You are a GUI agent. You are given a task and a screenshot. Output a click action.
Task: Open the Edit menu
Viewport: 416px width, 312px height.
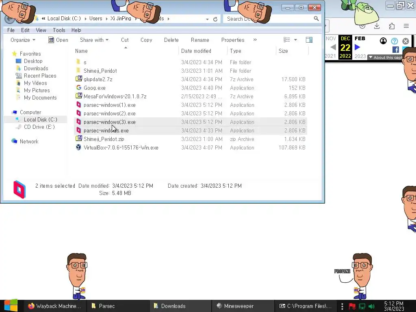point(25,30)
